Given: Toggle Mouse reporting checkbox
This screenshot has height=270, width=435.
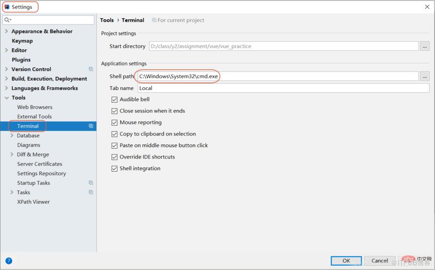Looking at the screenshot, I should tap(114, 122).
